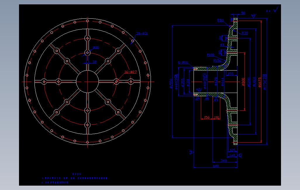300x190 pixels.
Task: Click the red 150 length dimension
Action: point(207,117)
